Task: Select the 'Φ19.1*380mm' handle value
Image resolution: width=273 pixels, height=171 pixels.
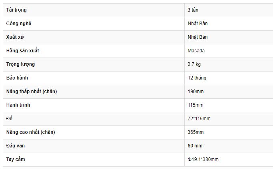Action: 203,159
